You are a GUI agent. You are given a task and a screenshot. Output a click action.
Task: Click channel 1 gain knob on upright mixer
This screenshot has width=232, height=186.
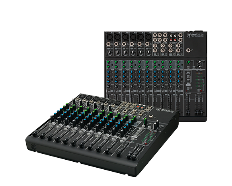(x=110, y=53)
